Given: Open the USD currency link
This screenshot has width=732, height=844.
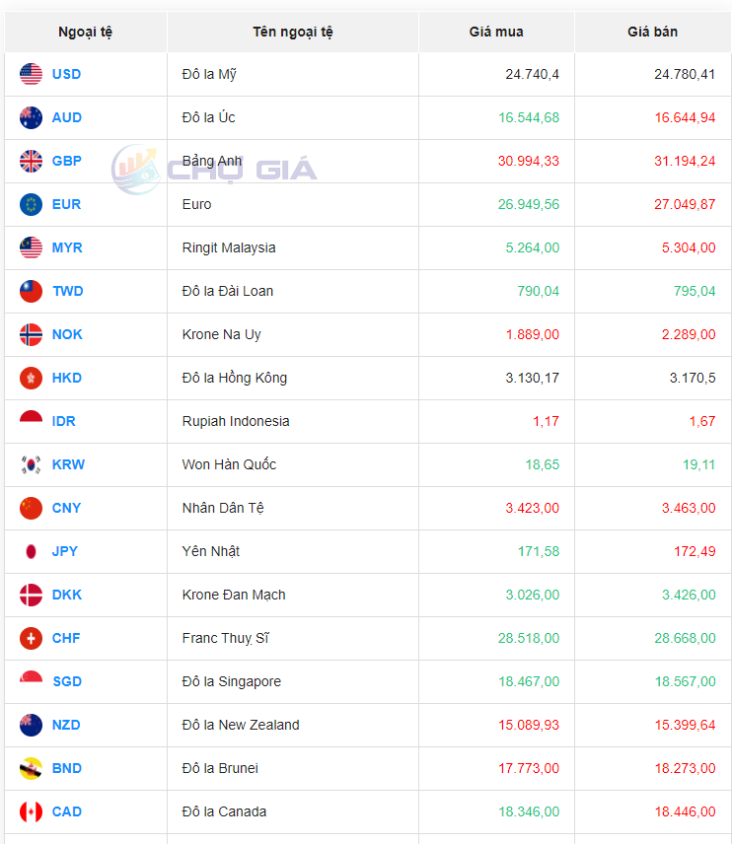Looking at the screenshot, I should [66, 74].
